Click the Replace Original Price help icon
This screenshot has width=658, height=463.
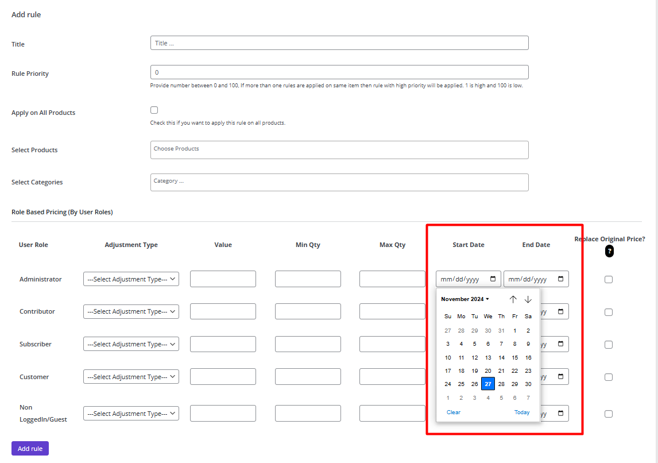tap(609, 251)
